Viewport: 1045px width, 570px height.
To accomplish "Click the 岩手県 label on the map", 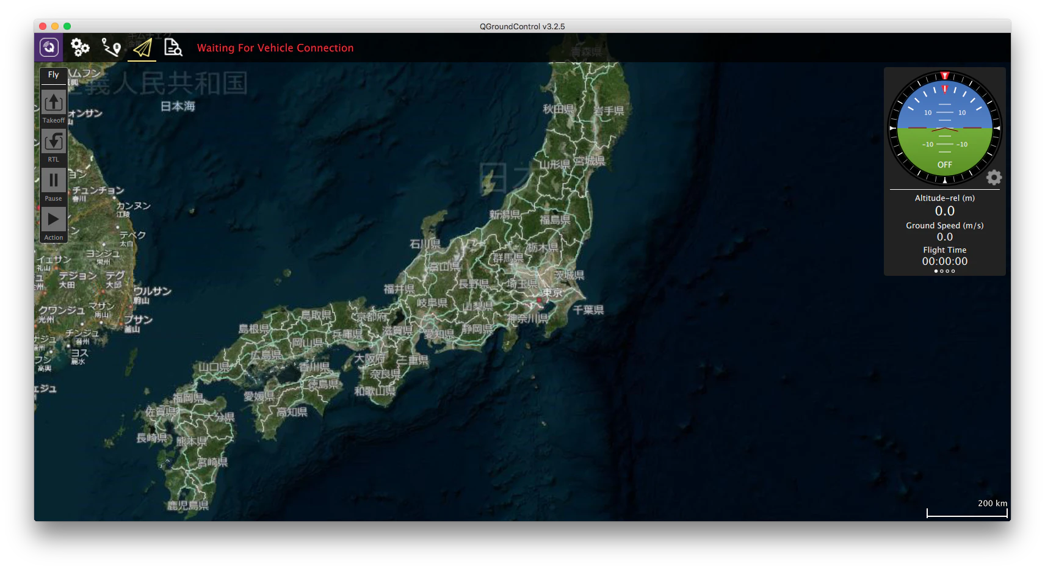I will click(609, 110).
